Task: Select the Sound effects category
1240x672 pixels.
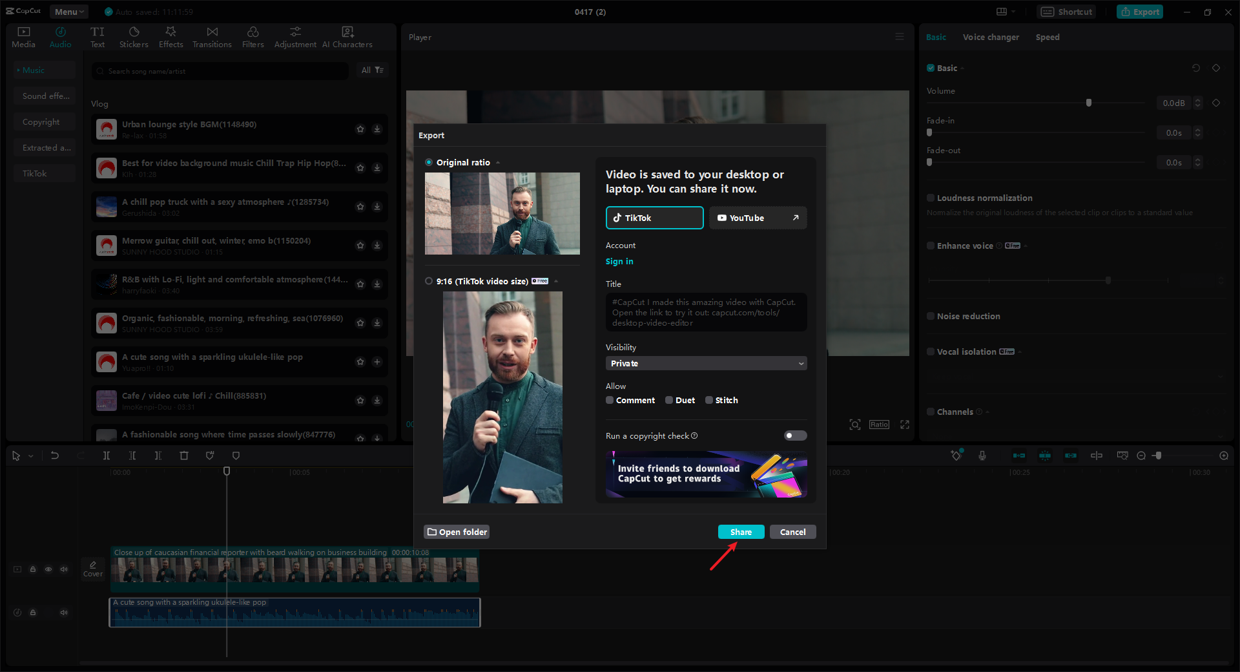Action: 45,96
